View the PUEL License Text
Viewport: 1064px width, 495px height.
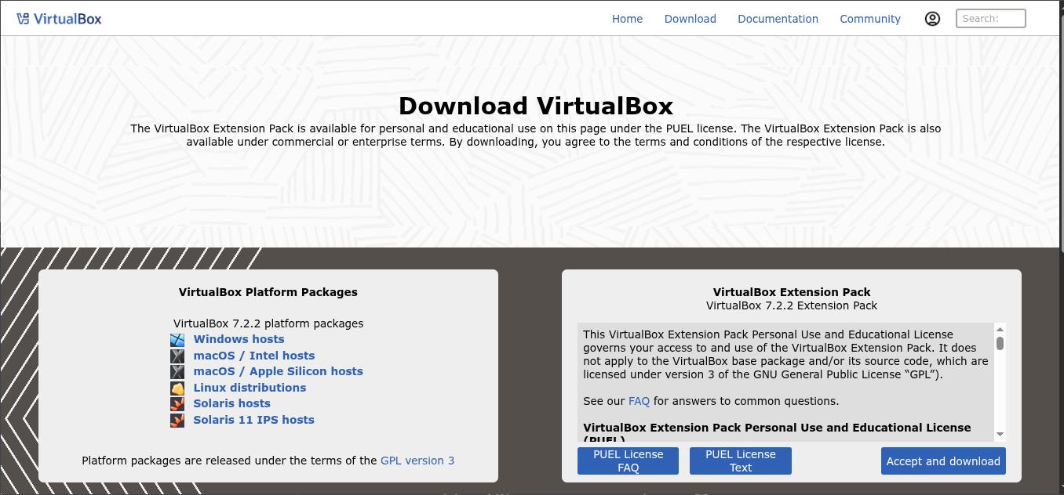740,461
